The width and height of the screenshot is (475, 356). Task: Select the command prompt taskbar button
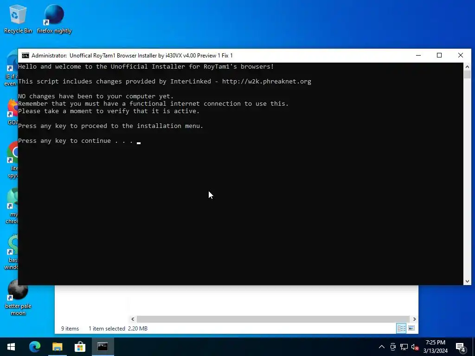103,347
